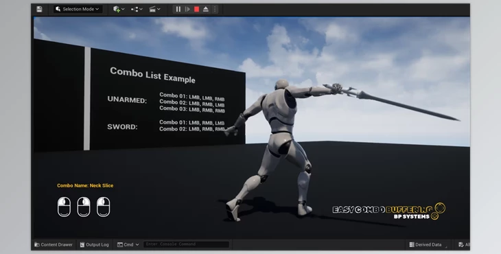Open the add content cube dropdown
The width and height of the screenshot is (501, 254).
(x=119, y=9)
